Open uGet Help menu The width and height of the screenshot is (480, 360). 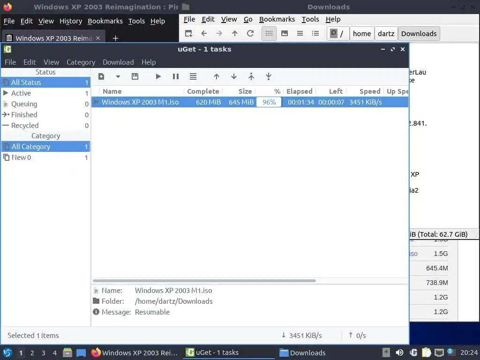point(149,62)
